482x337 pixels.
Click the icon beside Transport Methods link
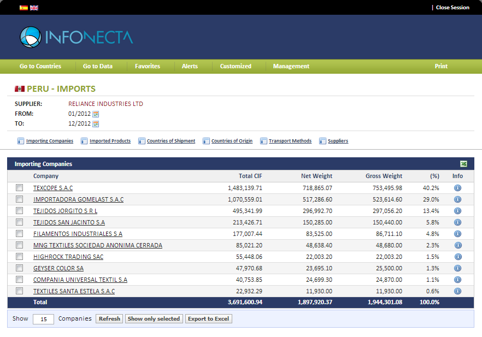[263, 141]
